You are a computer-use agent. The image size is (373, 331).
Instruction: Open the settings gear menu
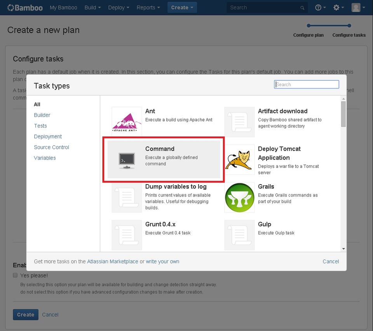click(338, 8)
